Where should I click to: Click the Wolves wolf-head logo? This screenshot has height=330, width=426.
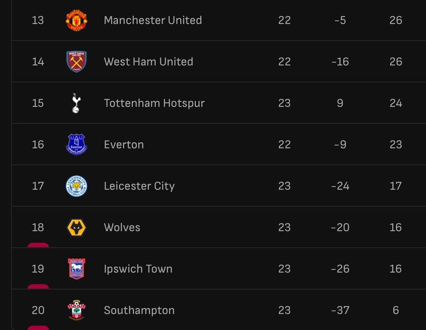tap(76, 228)
